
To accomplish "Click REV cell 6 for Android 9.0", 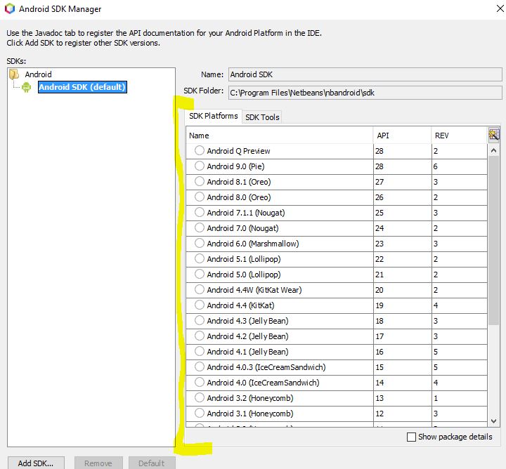I will pyautogui.click(x=460, y=166).
